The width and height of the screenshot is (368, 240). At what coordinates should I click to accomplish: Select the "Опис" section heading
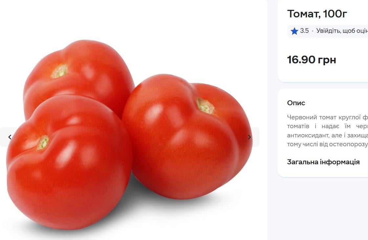coord(296,103)
